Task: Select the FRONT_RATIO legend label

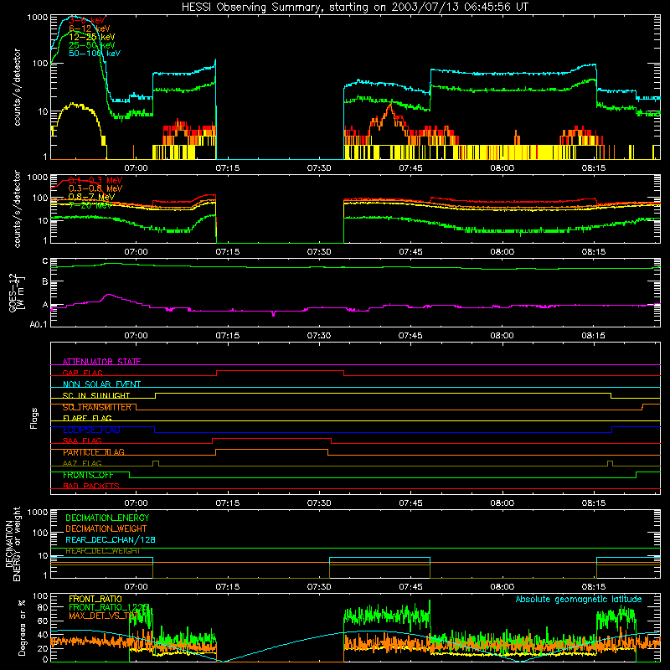Action: pyautogui.click(x=95, y=599)
